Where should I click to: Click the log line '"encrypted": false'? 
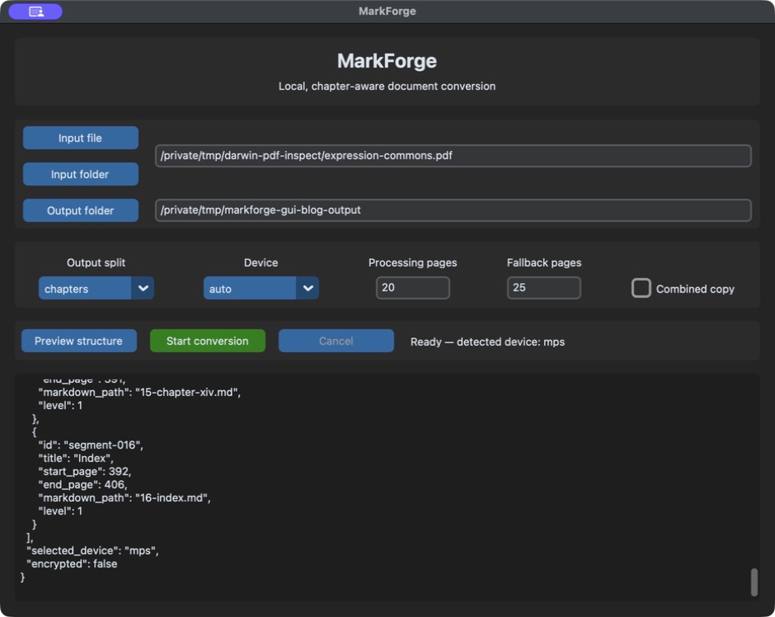click(72, 564)
